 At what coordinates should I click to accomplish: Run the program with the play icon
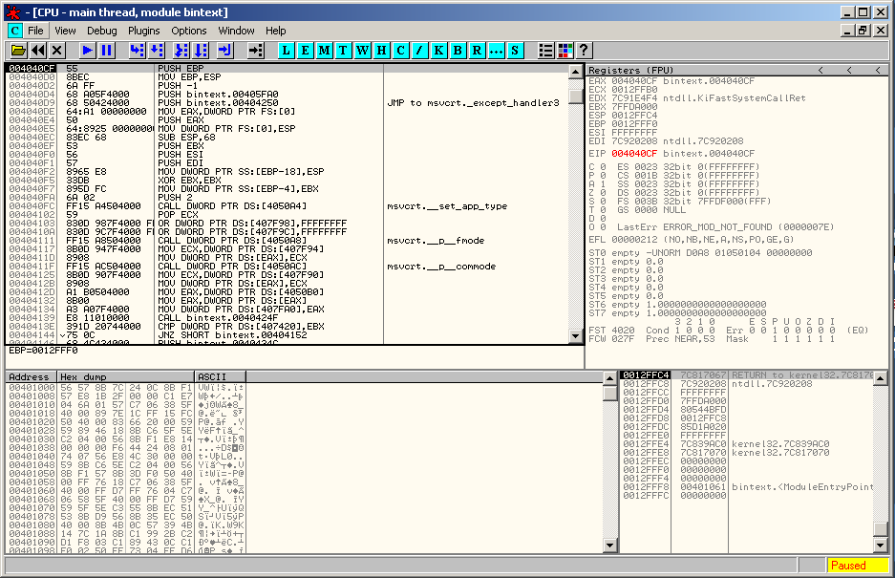click(87, 50)
